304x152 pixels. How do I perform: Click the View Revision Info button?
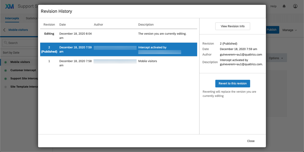point(232,26)
